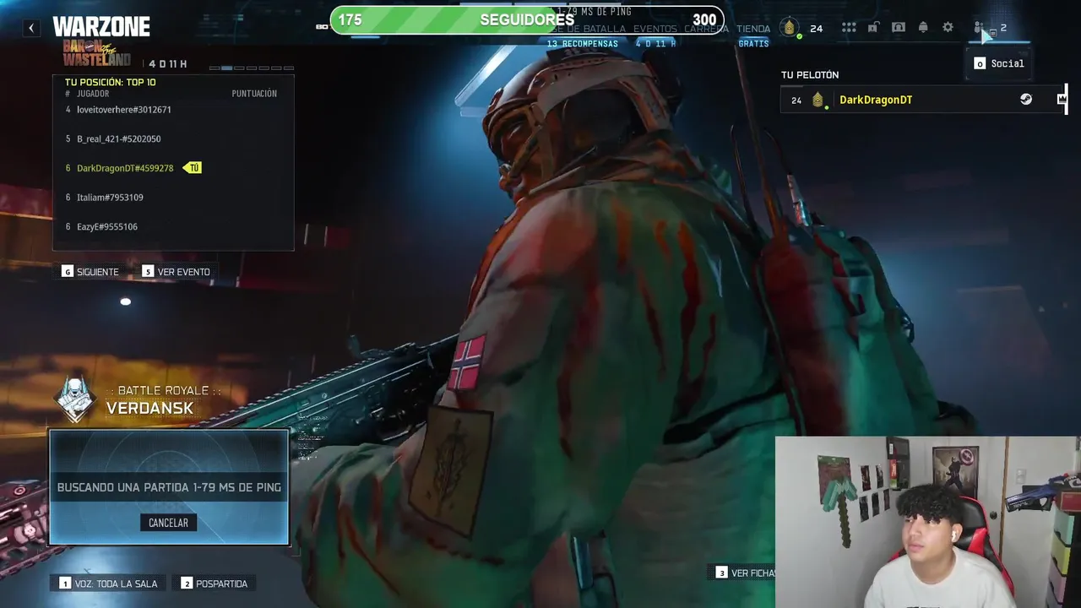Open POSPARTIDA after-action report
This screenshot has width=1081, height=608.
pyautogui.click(x=215, y=584)
